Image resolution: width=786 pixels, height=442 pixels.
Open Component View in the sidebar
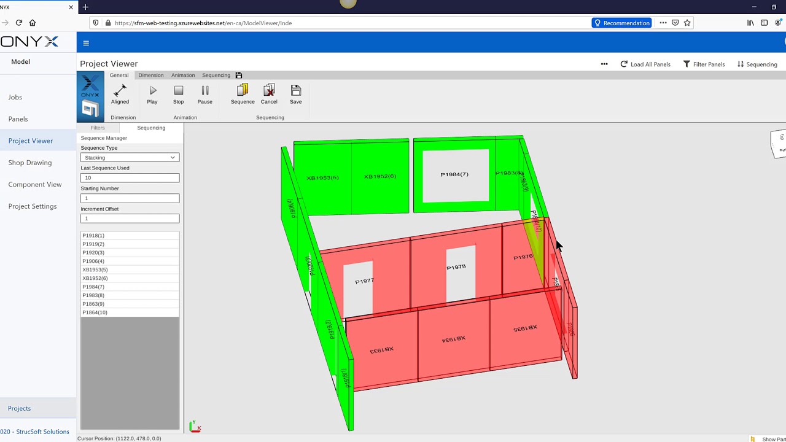click(35, 184)
